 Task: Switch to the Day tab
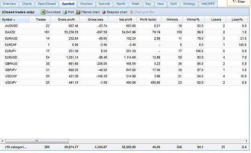[x=148, y=4]
